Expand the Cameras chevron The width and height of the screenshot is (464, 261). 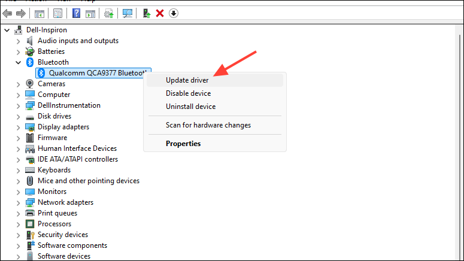(19, 84)
